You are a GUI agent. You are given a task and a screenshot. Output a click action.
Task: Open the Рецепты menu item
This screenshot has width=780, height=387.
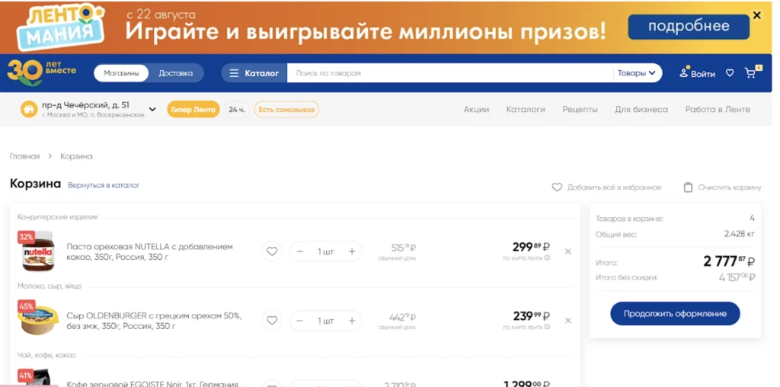click(x=580, y=110)
